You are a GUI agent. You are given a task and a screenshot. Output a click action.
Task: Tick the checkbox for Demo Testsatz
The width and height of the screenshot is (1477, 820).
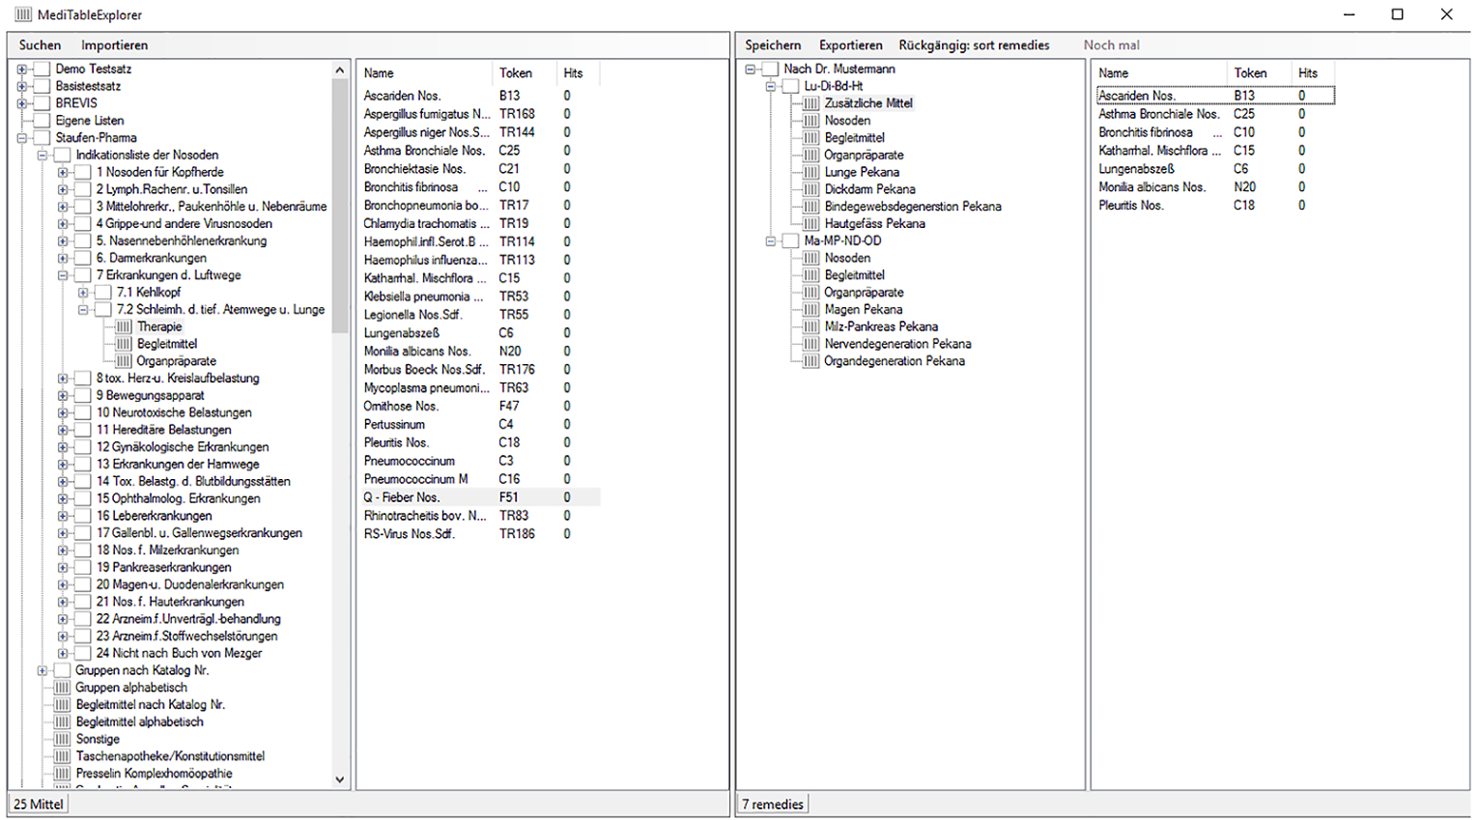pyautogui.click(x=42, y=70)
